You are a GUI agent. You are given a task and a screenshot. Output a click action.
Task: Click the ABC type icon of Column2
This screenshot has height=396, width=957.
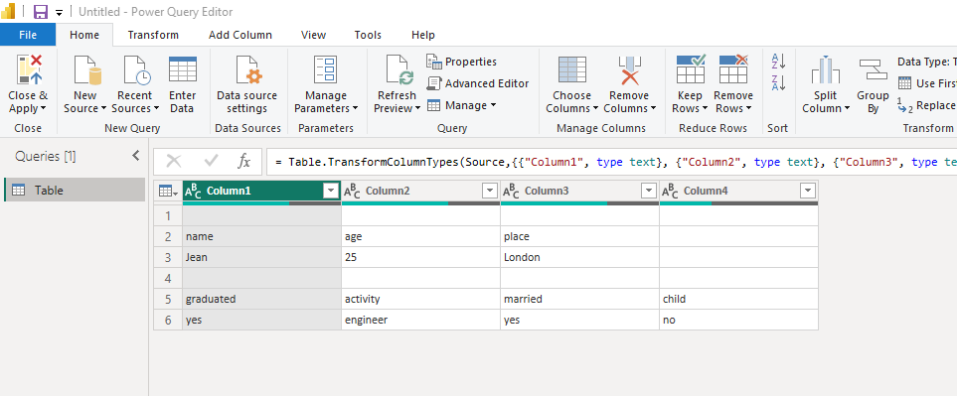pyautogui.click(x=352, y=192)
